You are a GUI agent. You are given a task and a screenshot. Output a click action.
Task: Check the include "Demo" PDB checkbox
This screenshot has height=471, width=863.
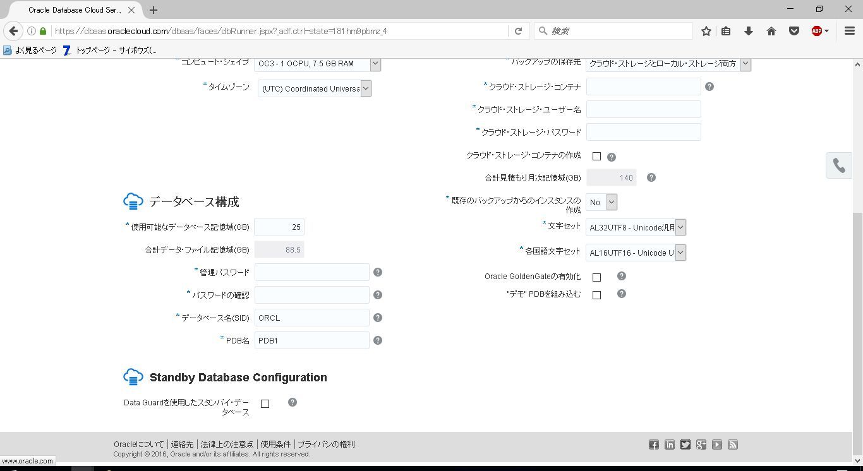tap(596, 295)
